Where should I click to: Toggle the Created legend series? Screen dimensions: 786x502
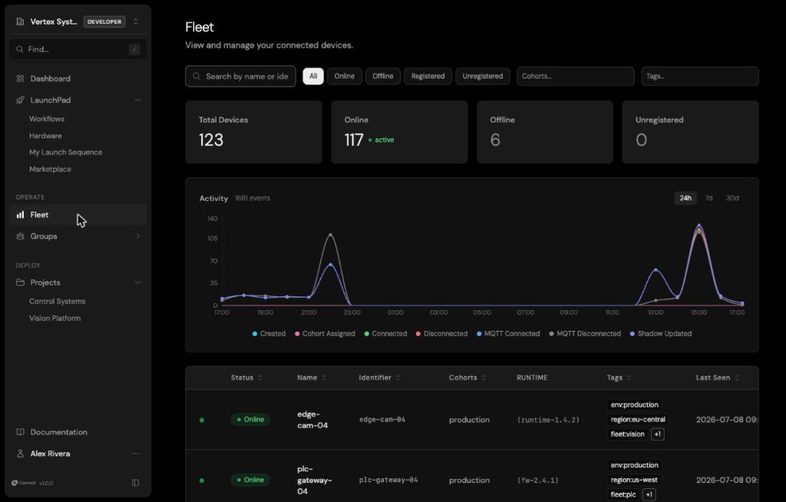tap(269, 333)
